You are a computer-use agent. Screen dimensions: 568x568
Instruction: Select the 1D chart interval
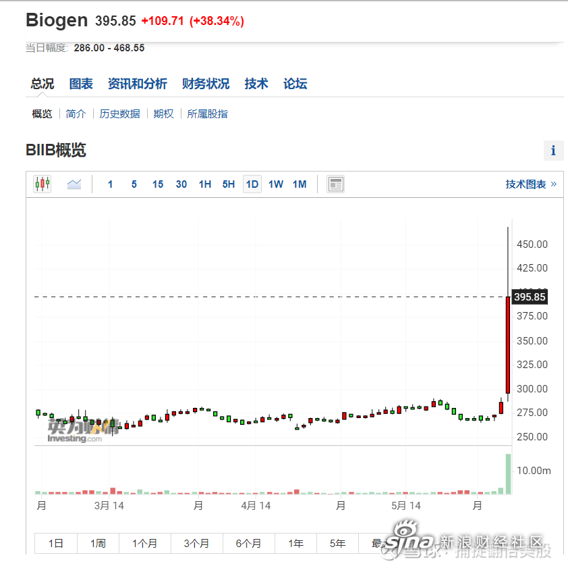(x=252, y=184)
